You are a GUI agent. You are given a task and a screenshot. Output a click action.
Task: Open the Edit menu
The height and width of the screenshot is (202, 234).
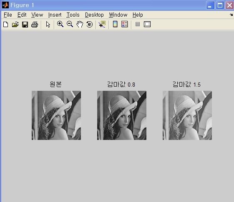click(22, 15)
